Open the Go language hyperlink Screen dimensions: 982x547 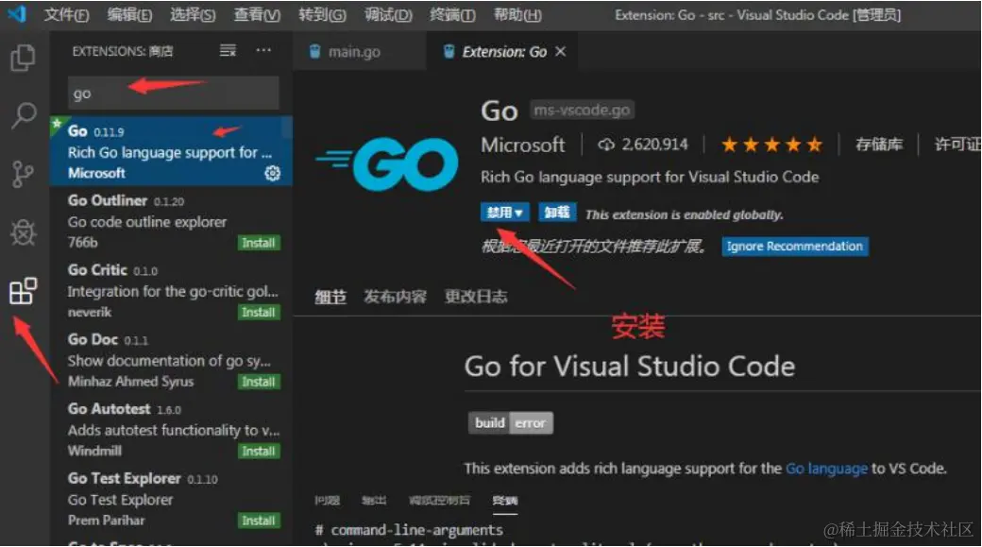[827, 469]
